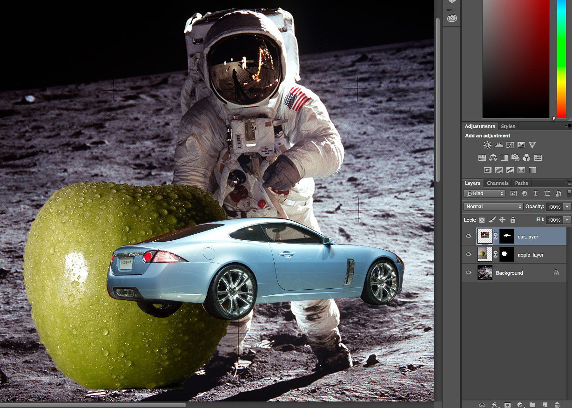Toggle visibility of apple_layer
The image size is (572, 408).
tap(469, 255)
